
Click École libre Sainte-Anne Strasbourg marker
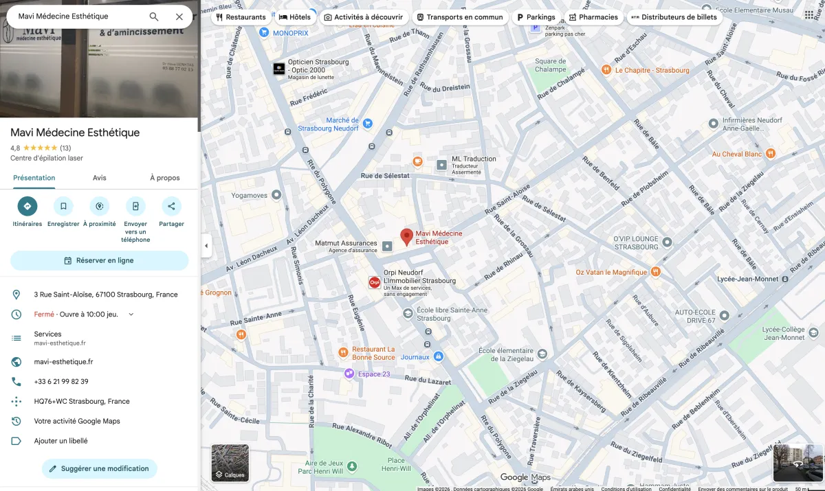coord(408,314)
